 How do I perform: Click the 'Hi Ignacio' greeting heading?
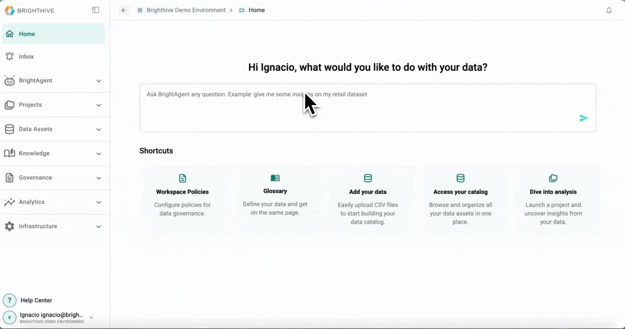pyautogui.click(x=368, y=67)
